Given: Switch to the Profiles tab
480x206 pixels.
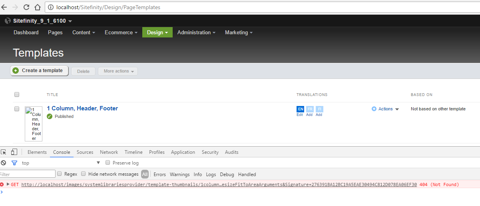Looking at the screenshot, I should [157, 152].
